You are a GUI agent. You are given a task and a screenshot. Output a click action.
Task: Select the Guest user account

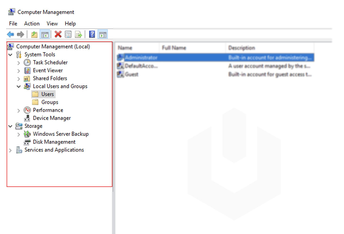(132, 74)
